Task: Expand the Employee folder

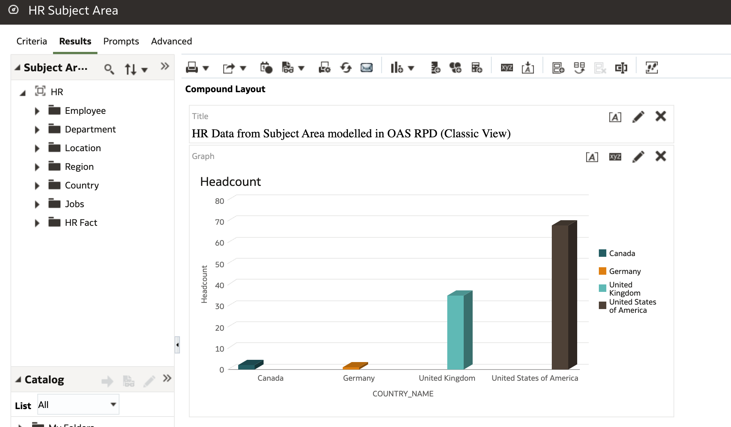Action: [37, 111]
